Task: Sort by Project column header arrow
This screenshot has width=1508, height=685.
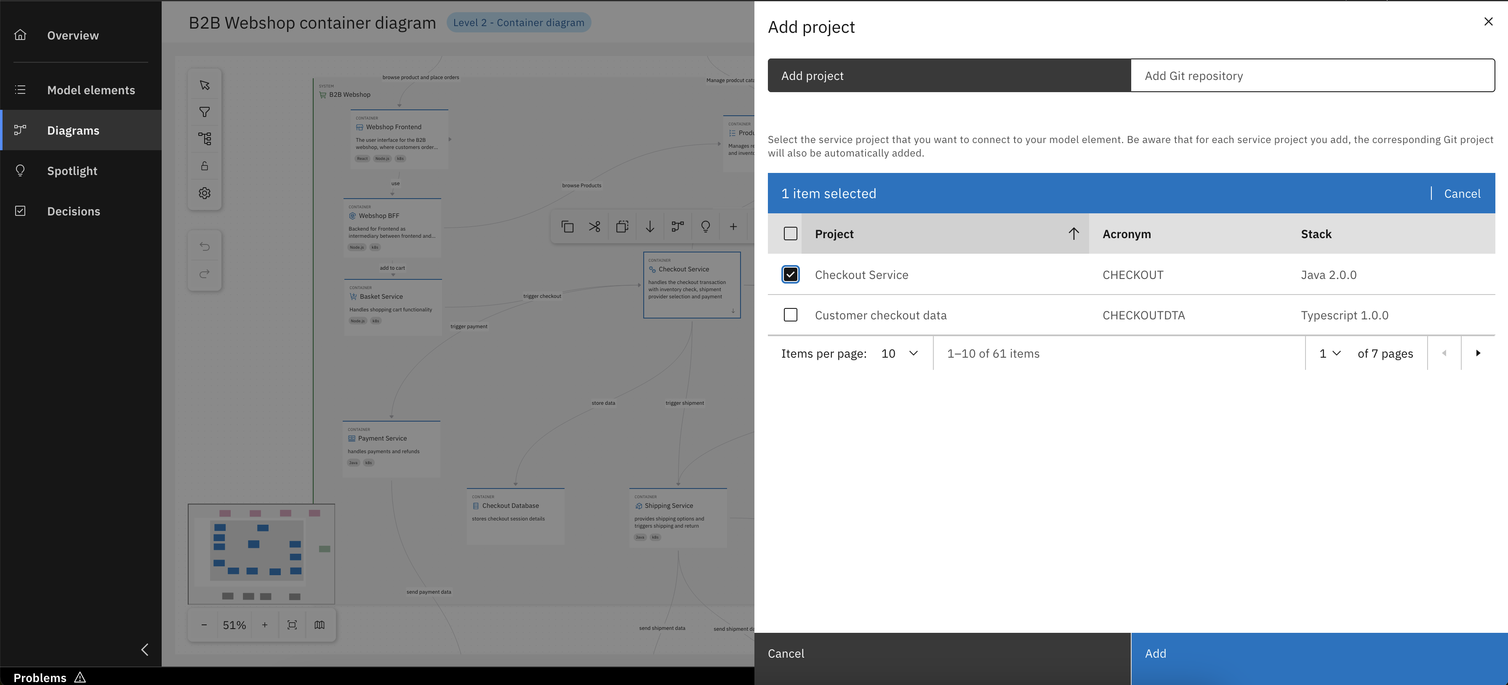Action: pos(1073,234)
